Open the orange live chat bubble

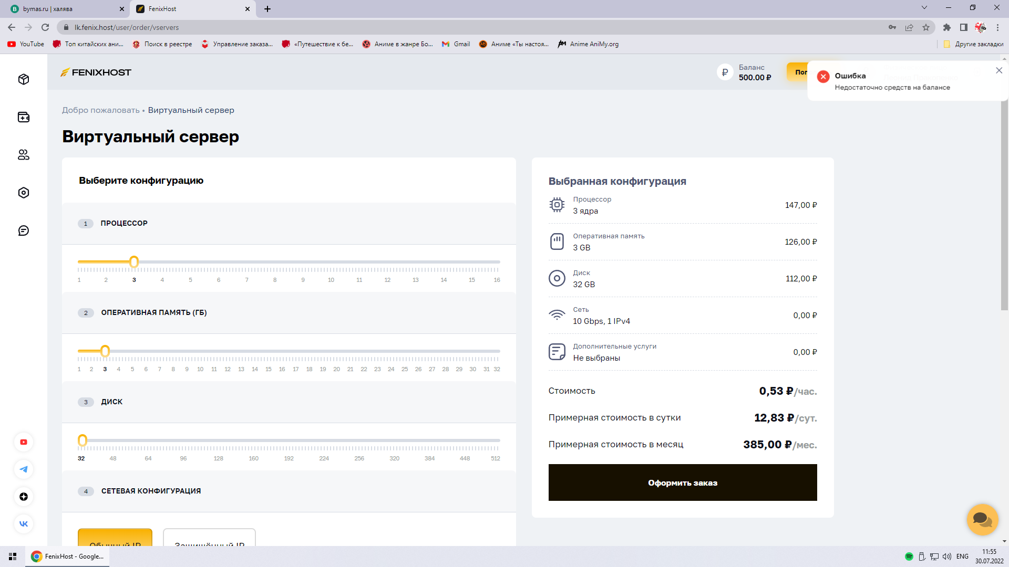(x=982, y=519)
